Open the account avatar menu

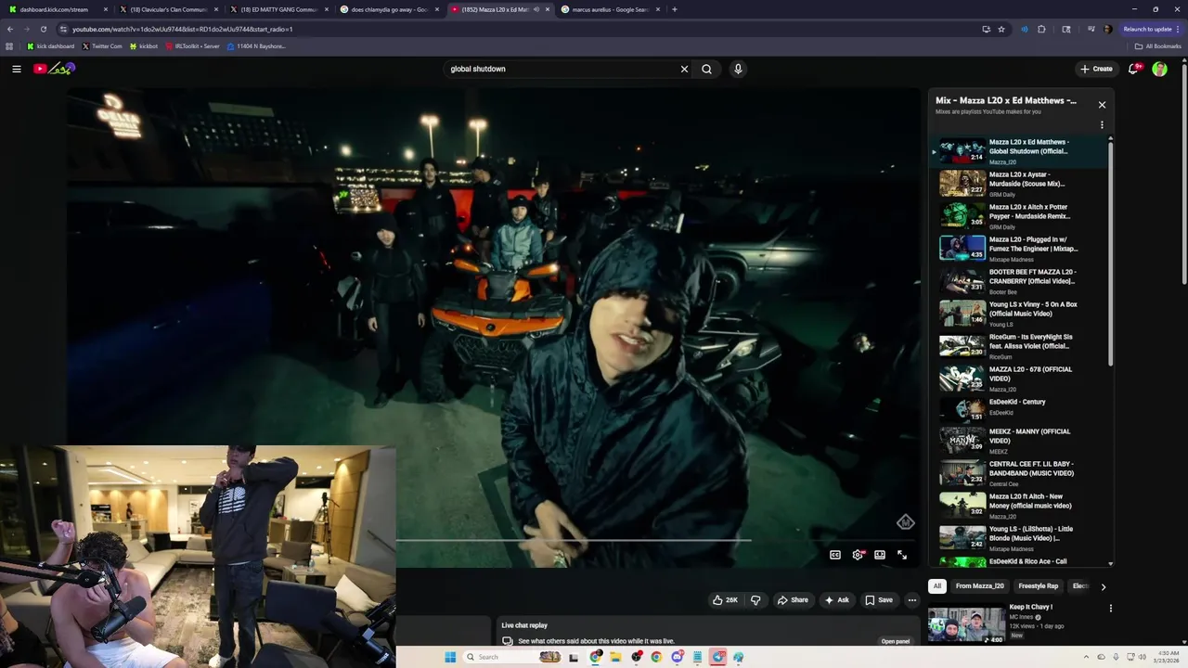[1159, 69]
